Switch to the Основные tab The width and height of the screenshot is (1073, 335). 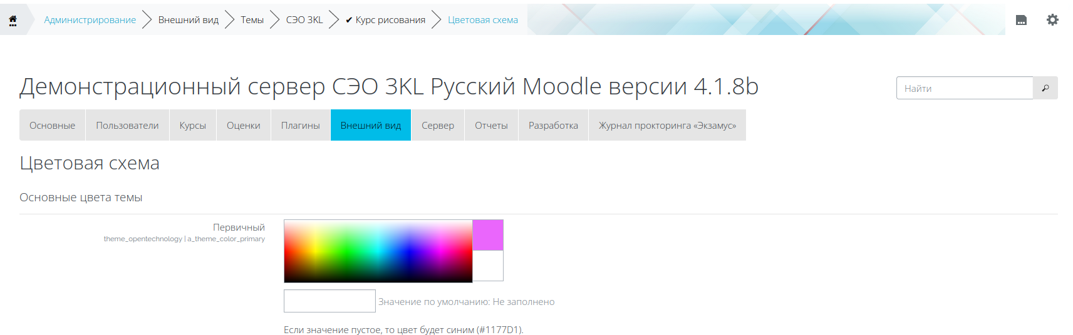click(x=53, y=125)
